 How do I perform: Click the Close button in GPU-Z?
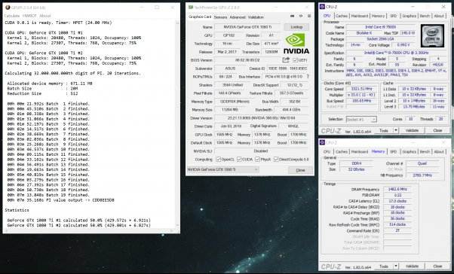coord(300,170)
